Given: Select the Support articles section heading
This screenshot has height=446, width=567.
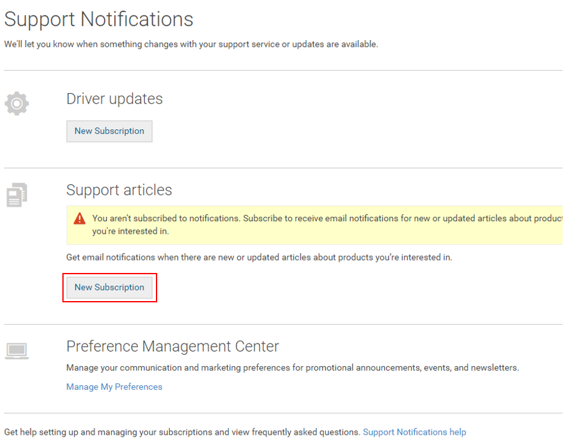Looking at the screenshot, I should pyautogui.click(x=119, y=190).
